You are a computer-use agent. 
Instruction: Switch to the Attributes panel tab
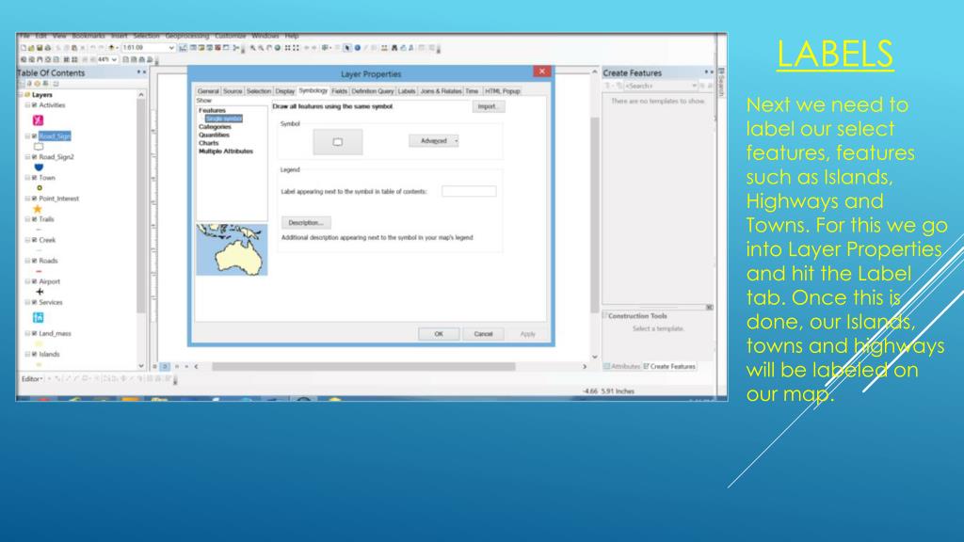pyautogui.click(x=622, y=366)
